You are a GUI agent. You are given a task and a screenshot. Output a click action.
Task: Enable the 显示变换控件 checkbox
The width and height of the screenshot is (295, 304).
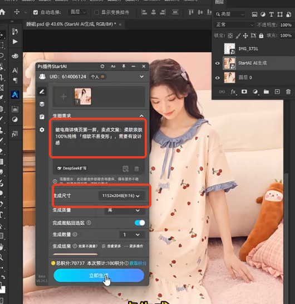96,13
